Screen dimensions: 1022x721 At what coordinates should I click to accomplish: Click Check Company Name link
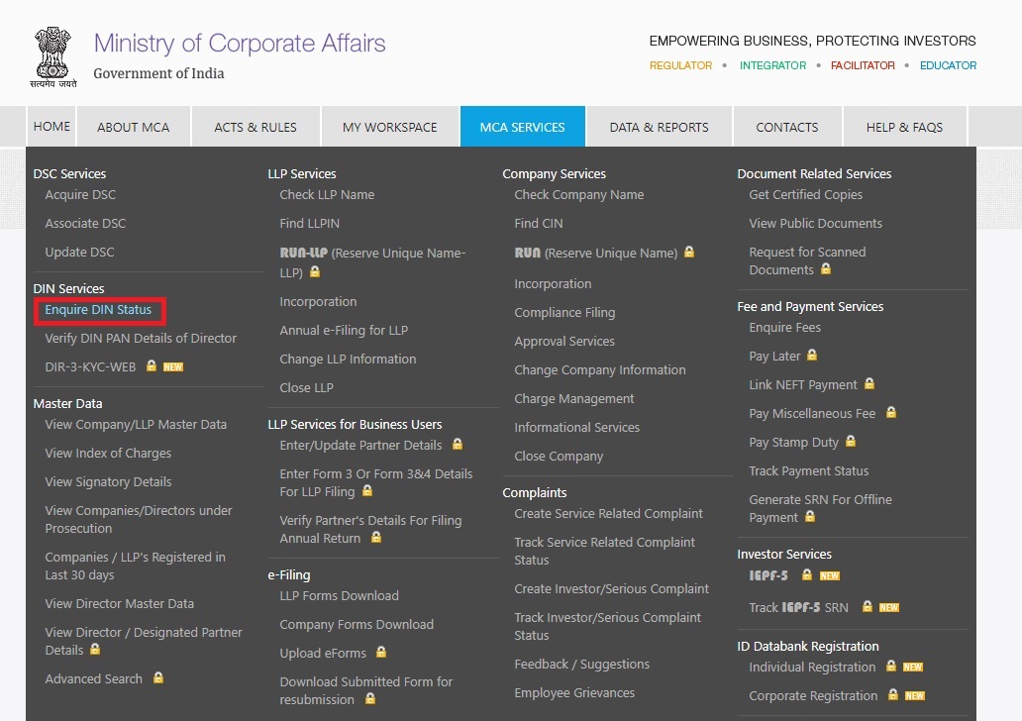click(578, 195)
